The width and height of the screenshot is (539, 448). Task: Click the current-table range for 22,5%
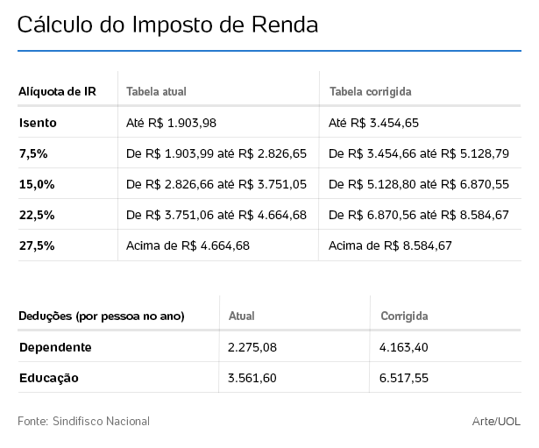point(216,215)
